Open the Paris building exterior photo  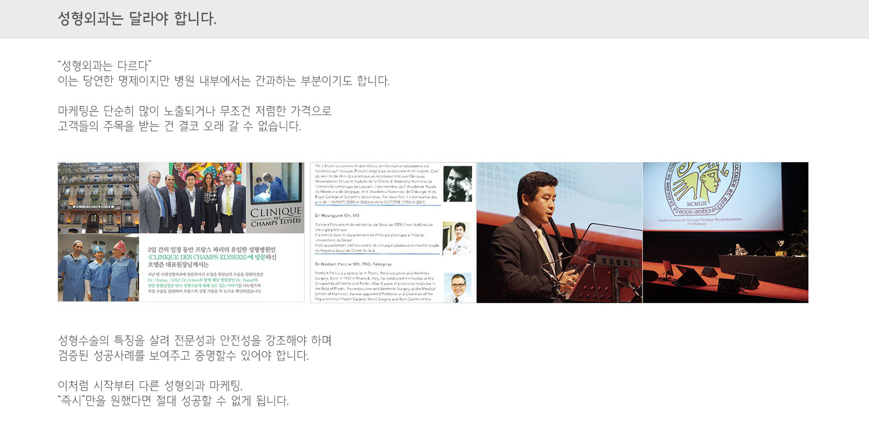pyautogui.click(x=98, y=198)
